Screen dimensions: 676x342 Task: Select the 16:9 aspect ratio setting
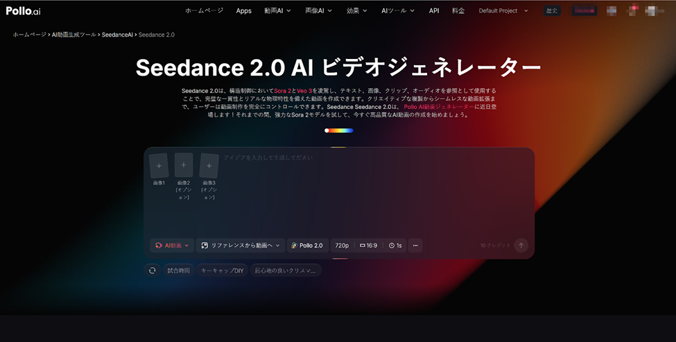pos(369,246)
